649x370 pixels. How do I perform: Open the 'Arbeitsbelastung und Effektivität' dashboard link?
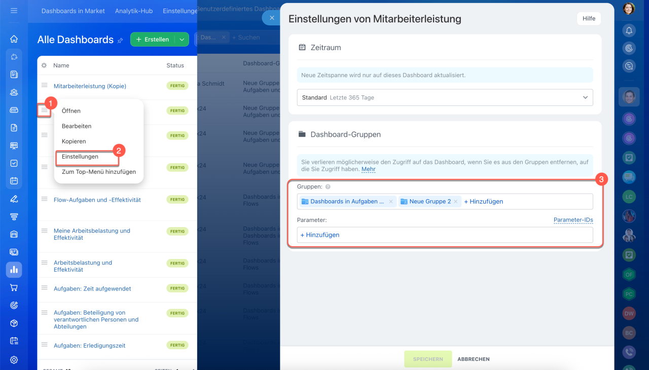click(x=83, y=266)
